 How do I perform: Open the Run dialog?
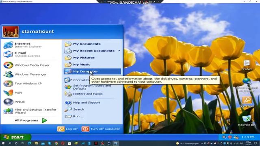[x=74, y=116]
